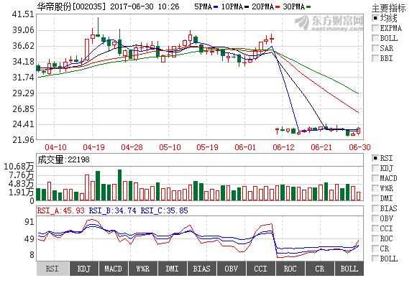The height and width of the screenshot is (283, 412).
Task: Enable the main BOLL indicator checkbox
Action: tap(375, 38)
